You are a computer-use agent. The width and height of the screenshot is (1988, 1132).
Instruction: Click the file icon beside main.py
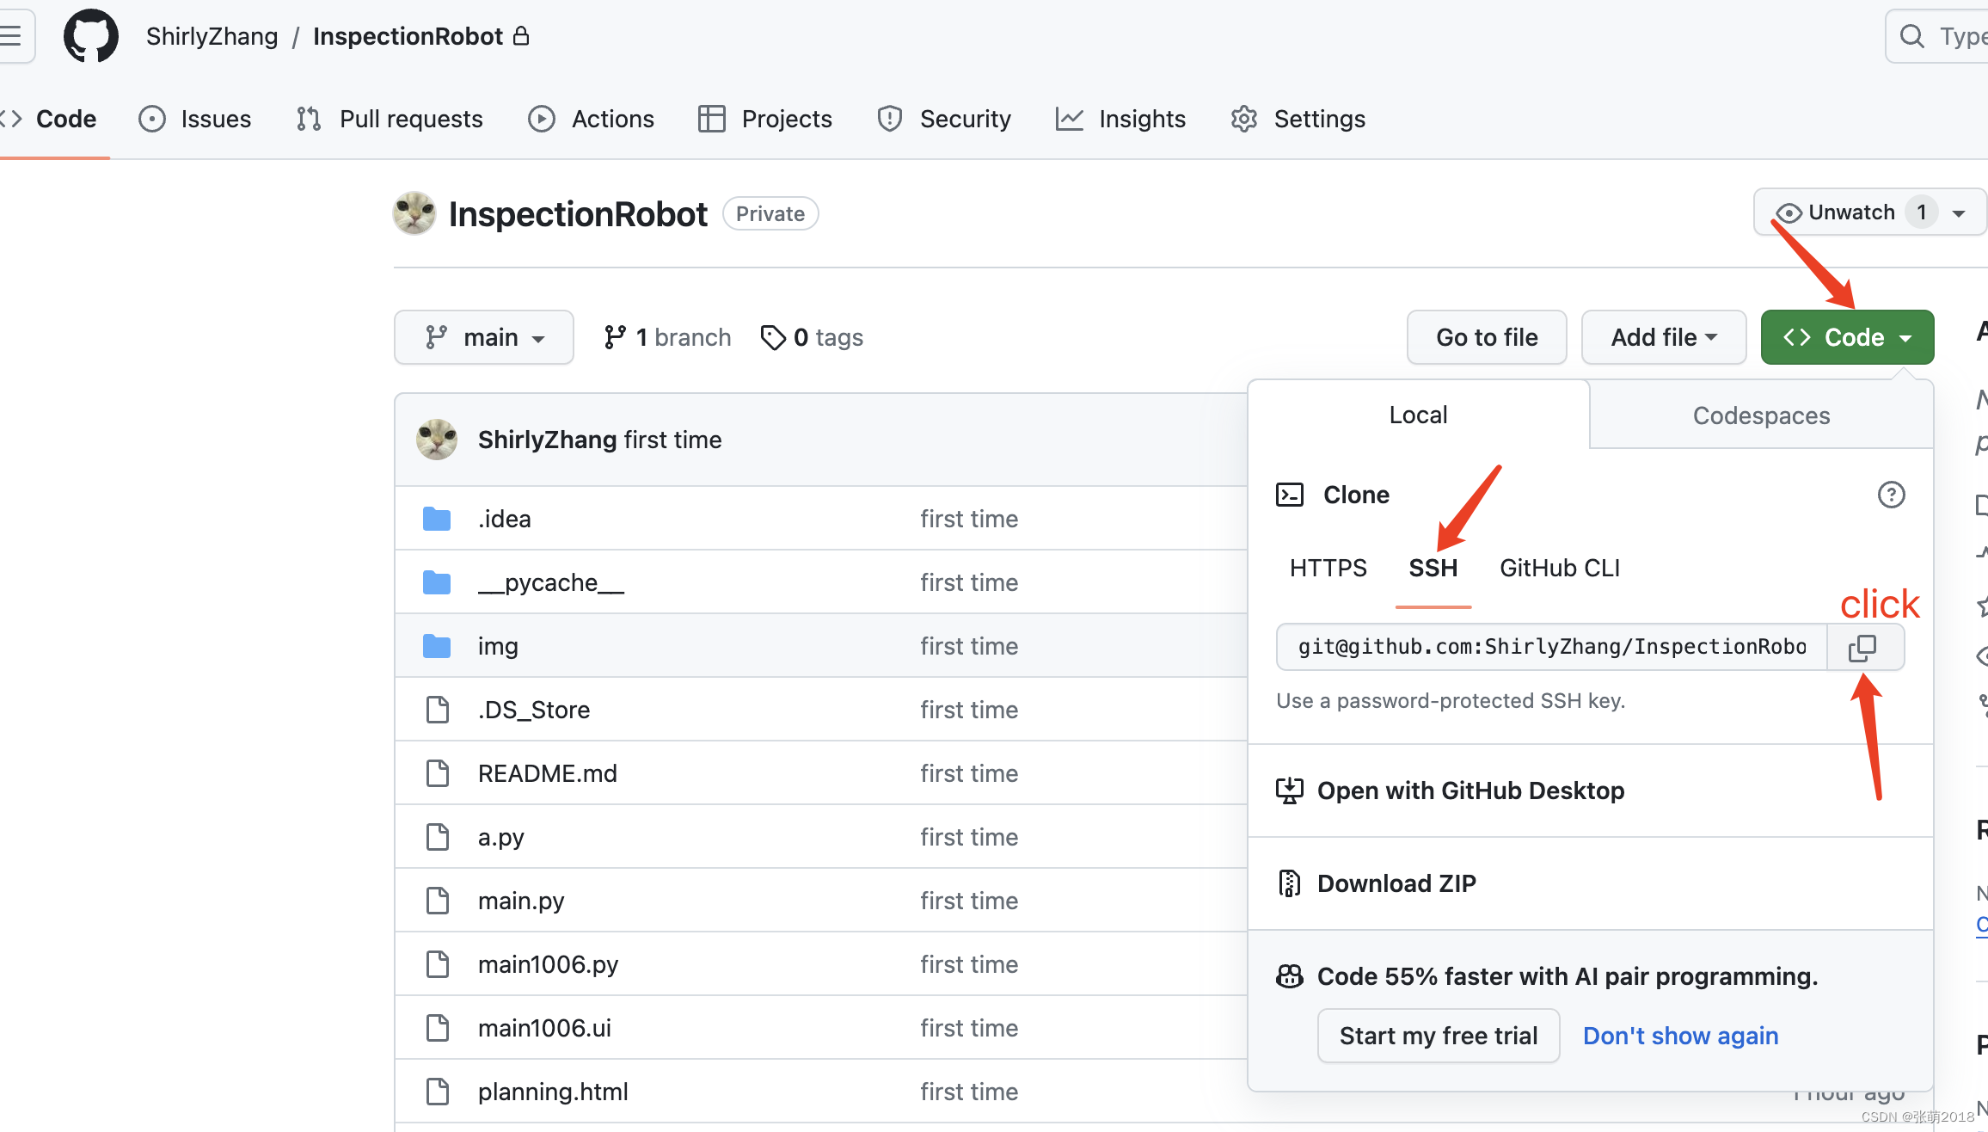[438, 901]
